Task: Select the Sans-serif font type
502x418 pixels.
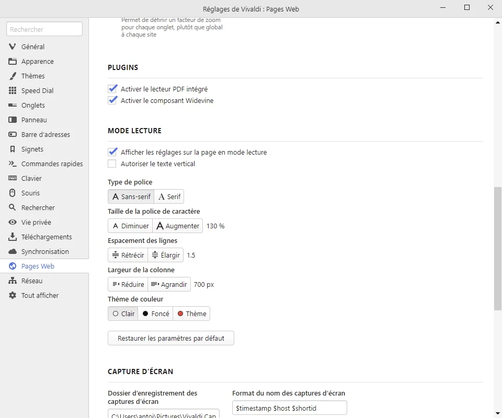Action: point(131,196)
